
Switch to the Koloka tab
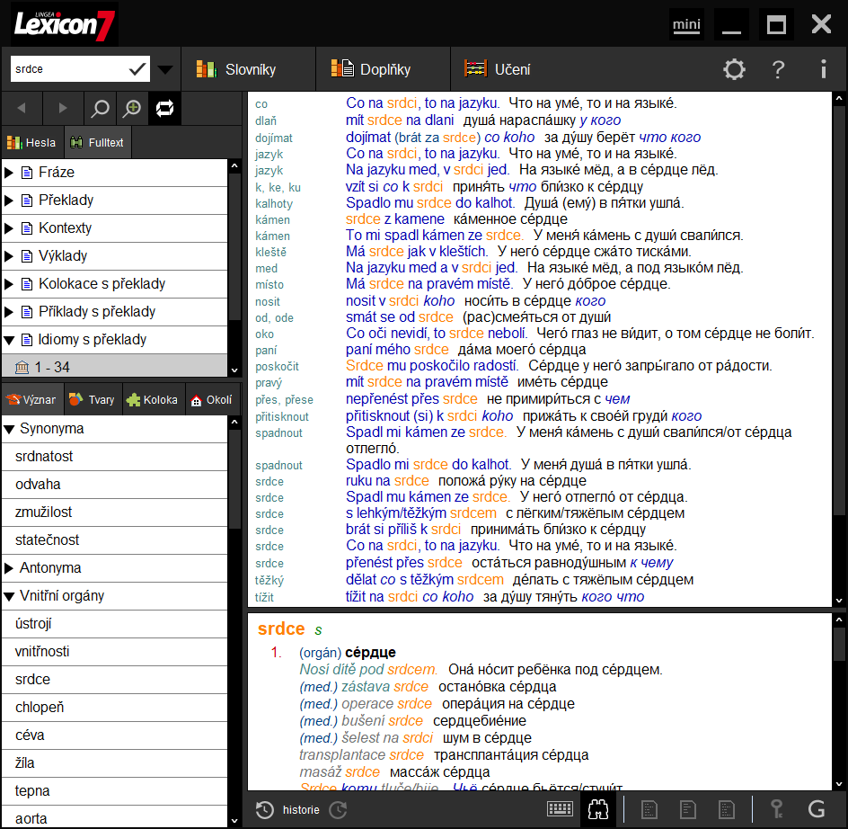point(154,399)
